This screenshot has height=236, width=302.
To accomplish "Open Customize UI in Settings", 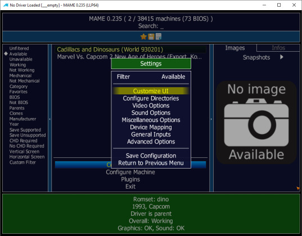I will 151,91.
